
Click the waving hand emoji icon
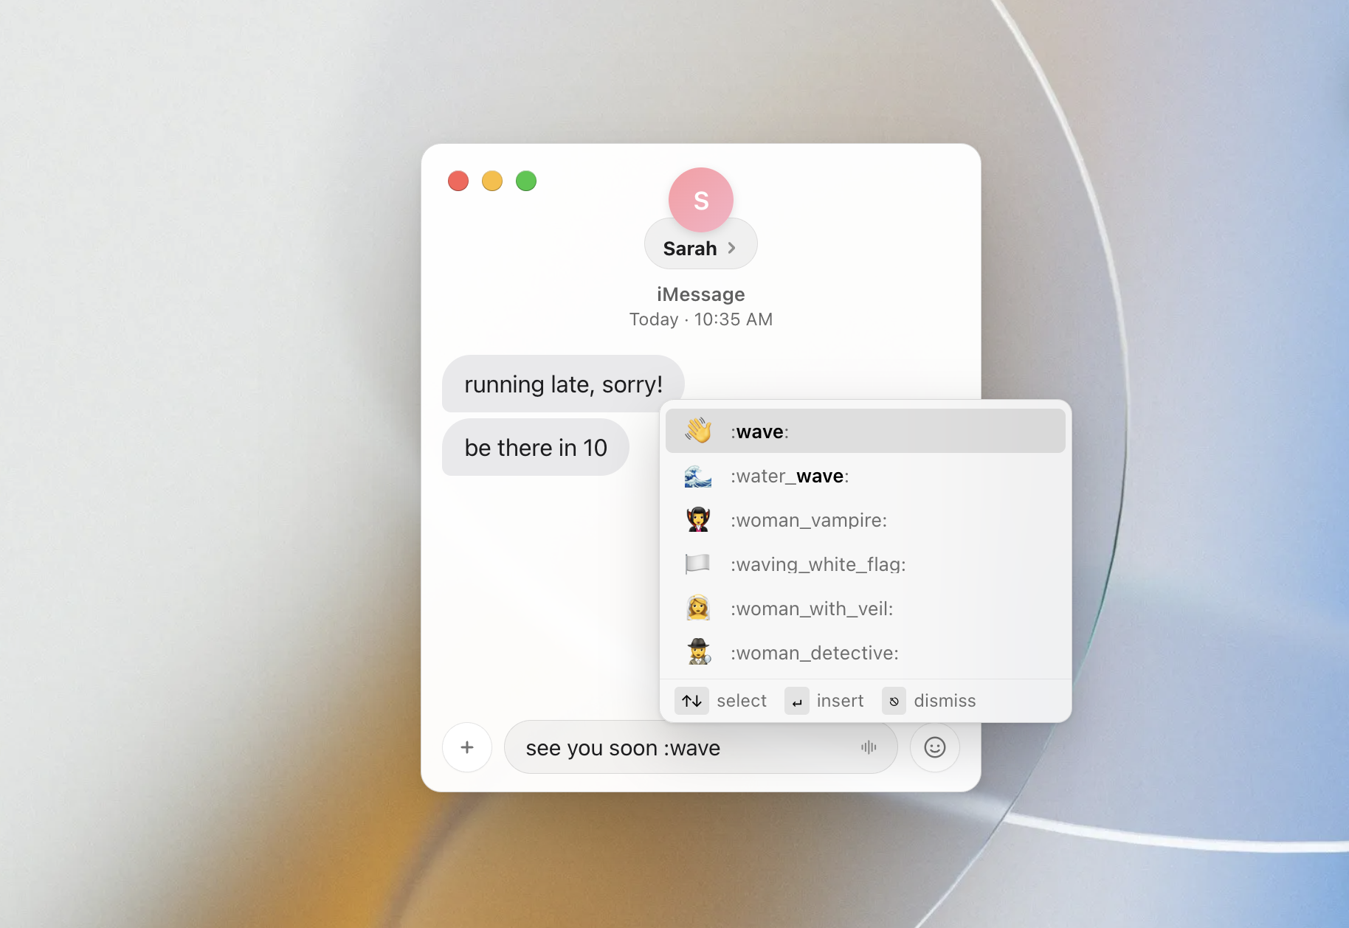coord(698,431)
